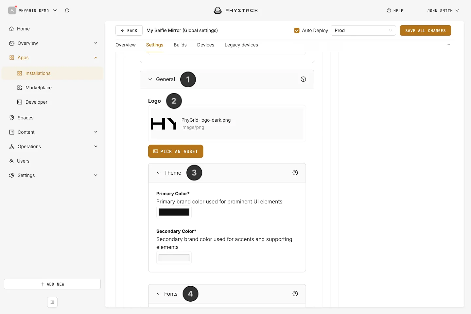Click the Settings gear icon in sidebar
Viewport: 471px width, 314px height.
coord(12,175)
